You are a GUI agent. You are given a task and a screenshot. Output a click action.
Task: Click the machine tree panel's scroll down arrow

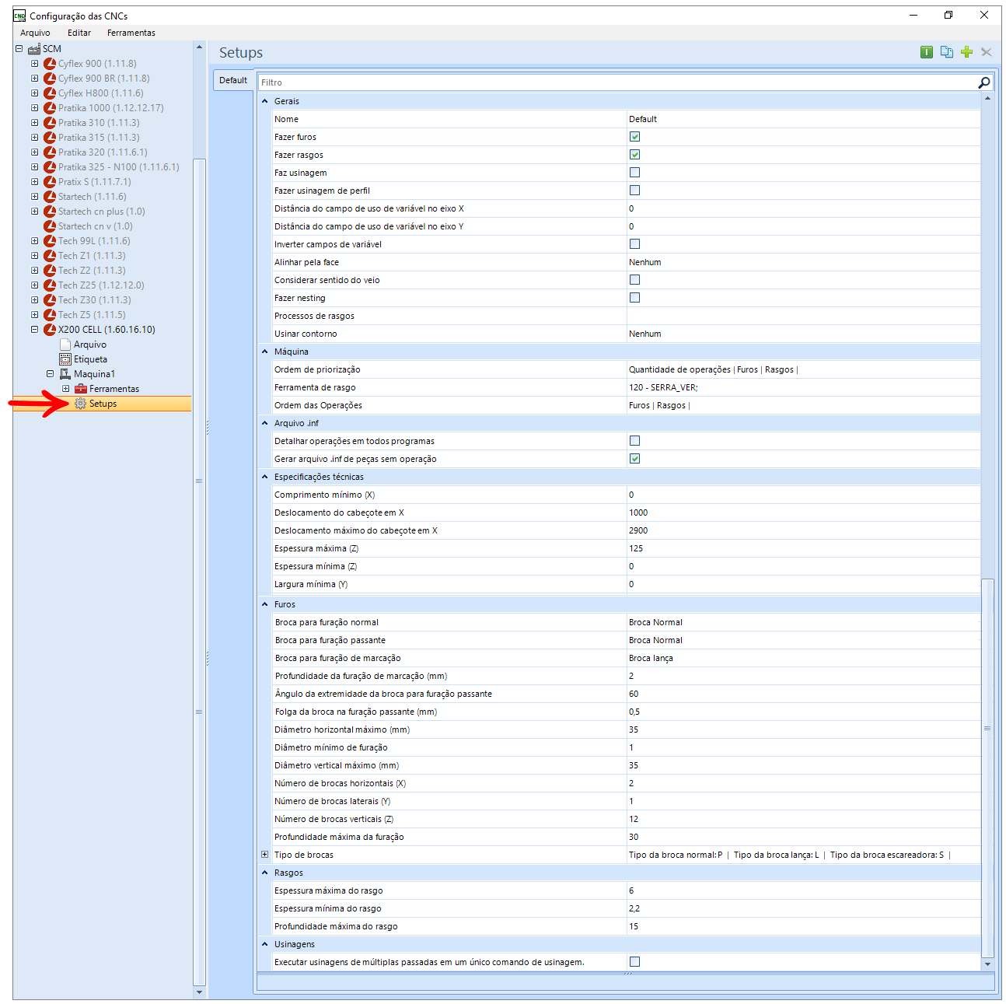pyautogui.click(x=199, y=992)
